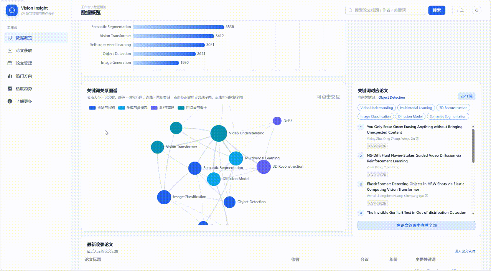The height and width of the screenshot is (271, 491).
Task: Toggle the 检测与分割 legend item
Action: [102, 108]
